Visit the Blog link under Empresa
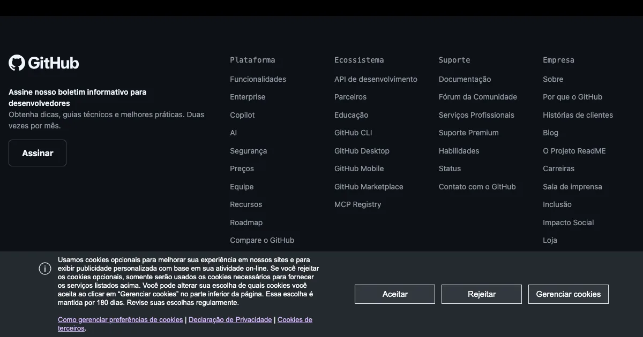Image resolution: width=643 pixels, height=337 pixels. pyautogui.click(x=550, y=133)
